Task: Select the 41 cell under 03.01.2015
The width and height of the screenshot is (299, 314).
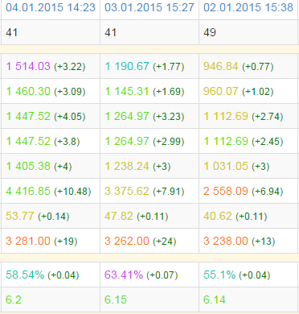Action: (111, 33)
